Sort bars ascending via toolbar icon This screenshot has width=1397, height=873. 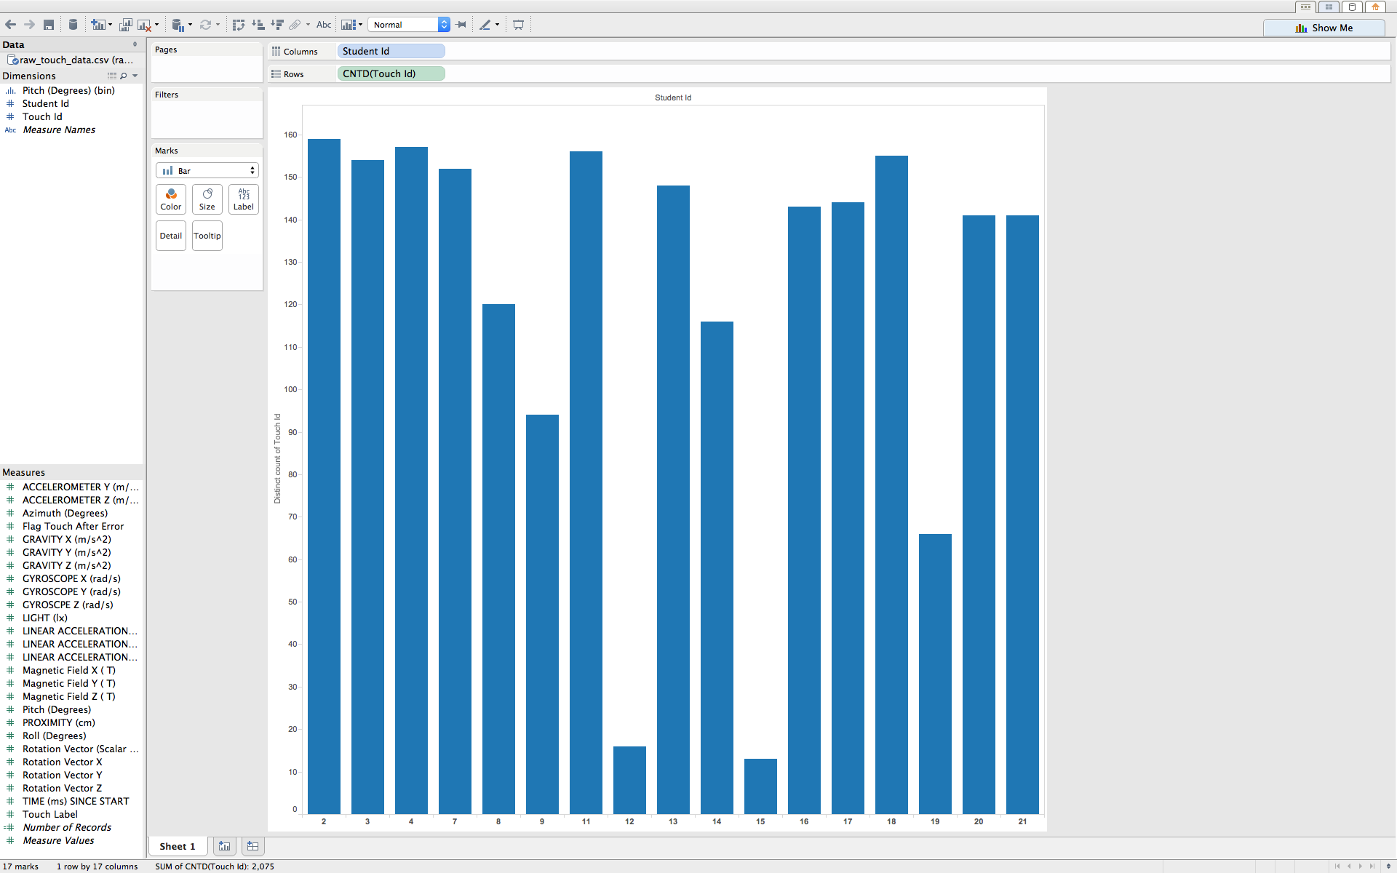(258, 25)
